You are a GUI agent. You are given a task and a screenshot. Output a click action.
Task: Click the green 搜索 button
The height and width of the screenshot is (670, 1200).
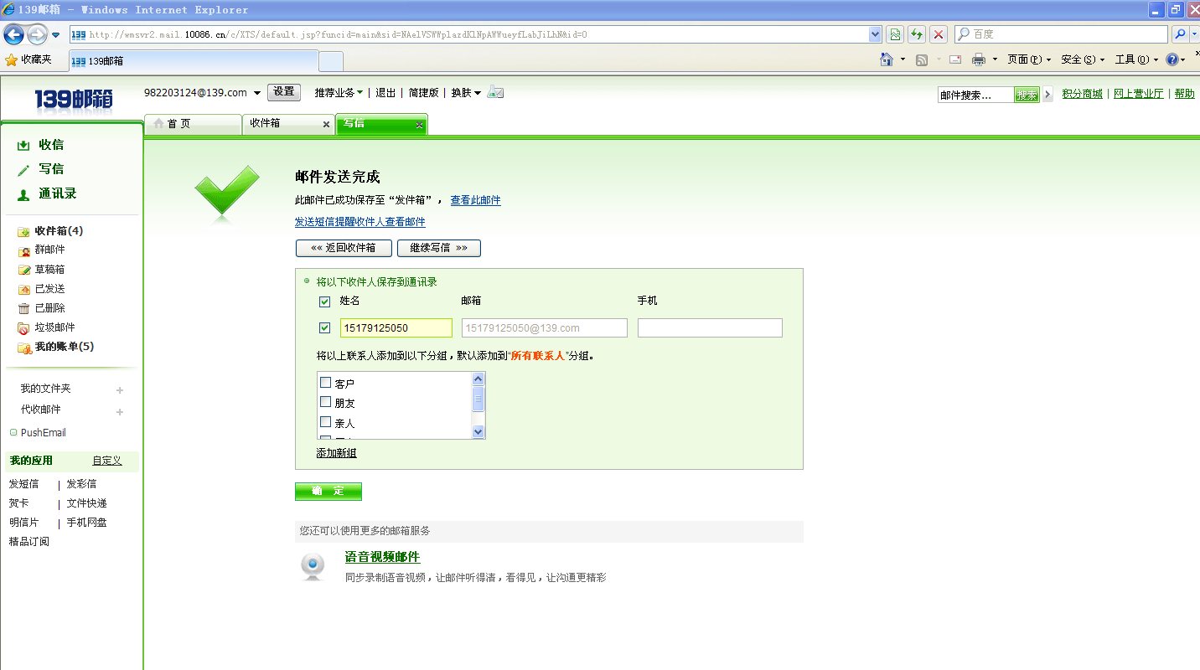tap(1027, 95)
